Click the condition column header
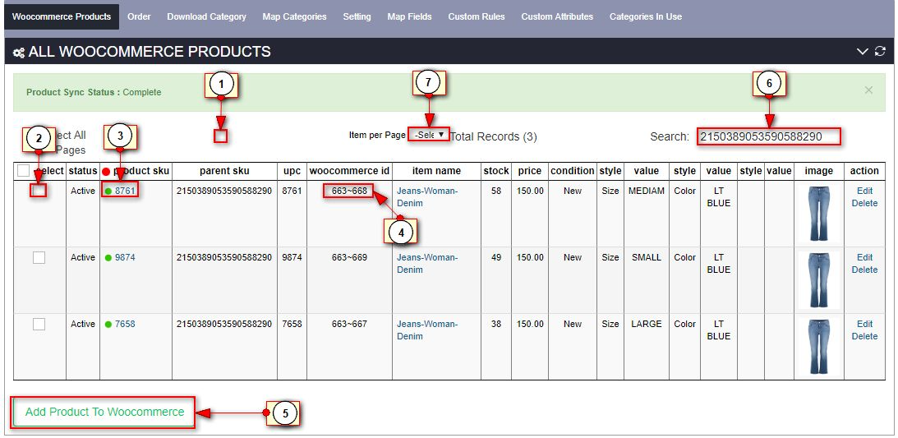This screenshot has height=438, width=898. tap(572, 171)
